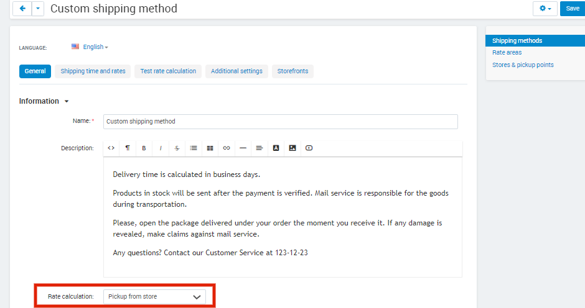The width and height of the screenshot is (585, 308).
Task: Open the Storefronts tab
Action: (x=292, y=71)
